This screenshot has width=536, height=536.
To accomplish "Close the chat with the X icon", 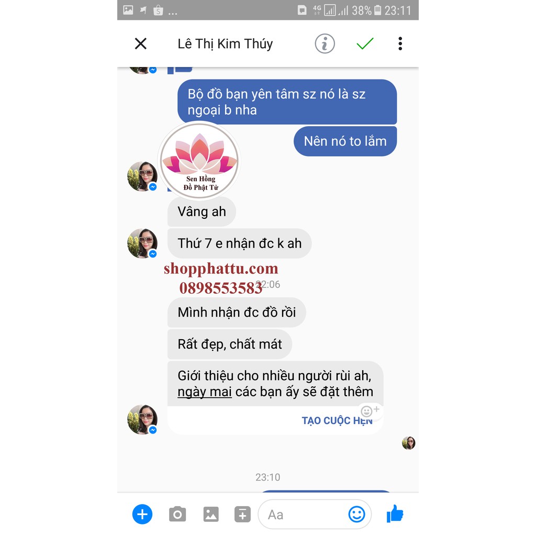I will (140, 44).
